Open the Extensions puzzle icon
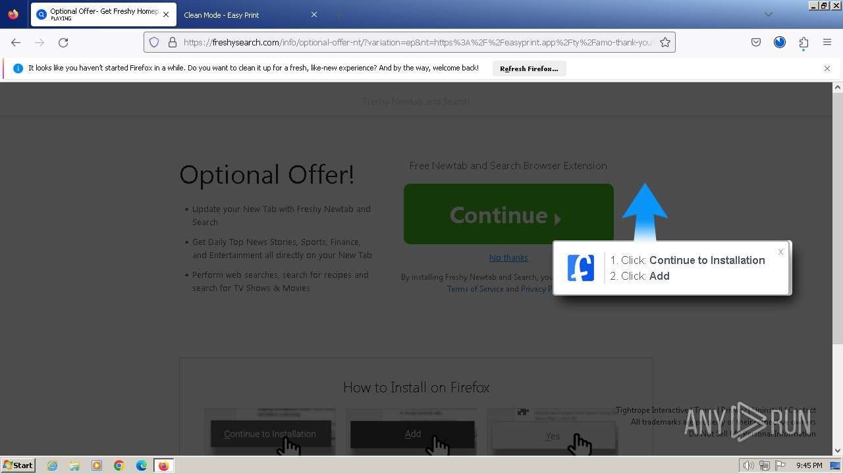 pos(803,42)
